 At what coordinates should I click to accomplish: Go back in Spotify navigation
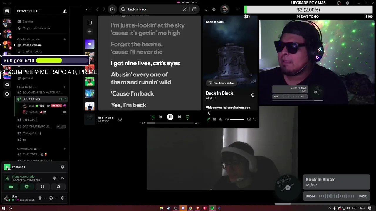click(98, 9)
